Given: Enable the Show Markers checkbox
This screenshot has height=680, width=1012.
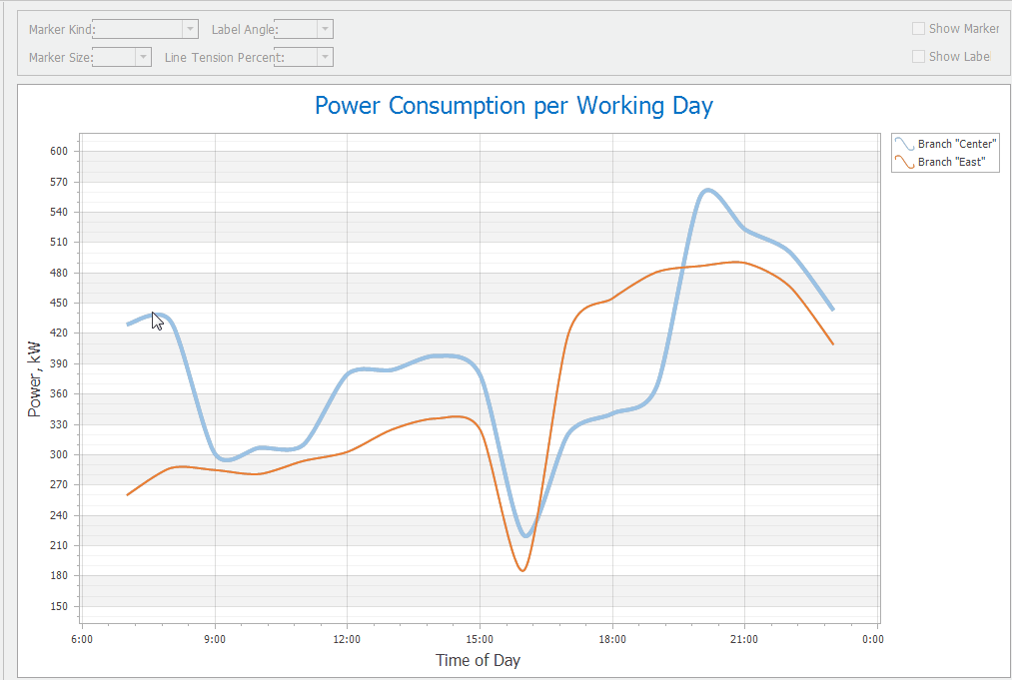Looking at the screenshot, I should point(918,29).
